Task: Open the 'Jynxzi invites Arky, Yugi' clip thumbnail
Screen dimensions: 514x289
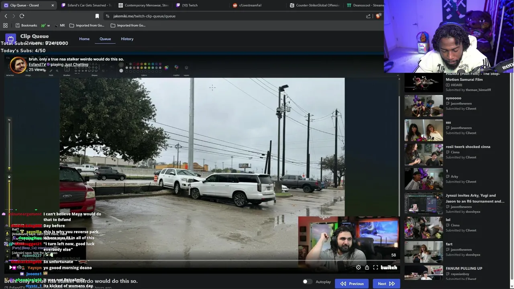Action: coord(423,203)
